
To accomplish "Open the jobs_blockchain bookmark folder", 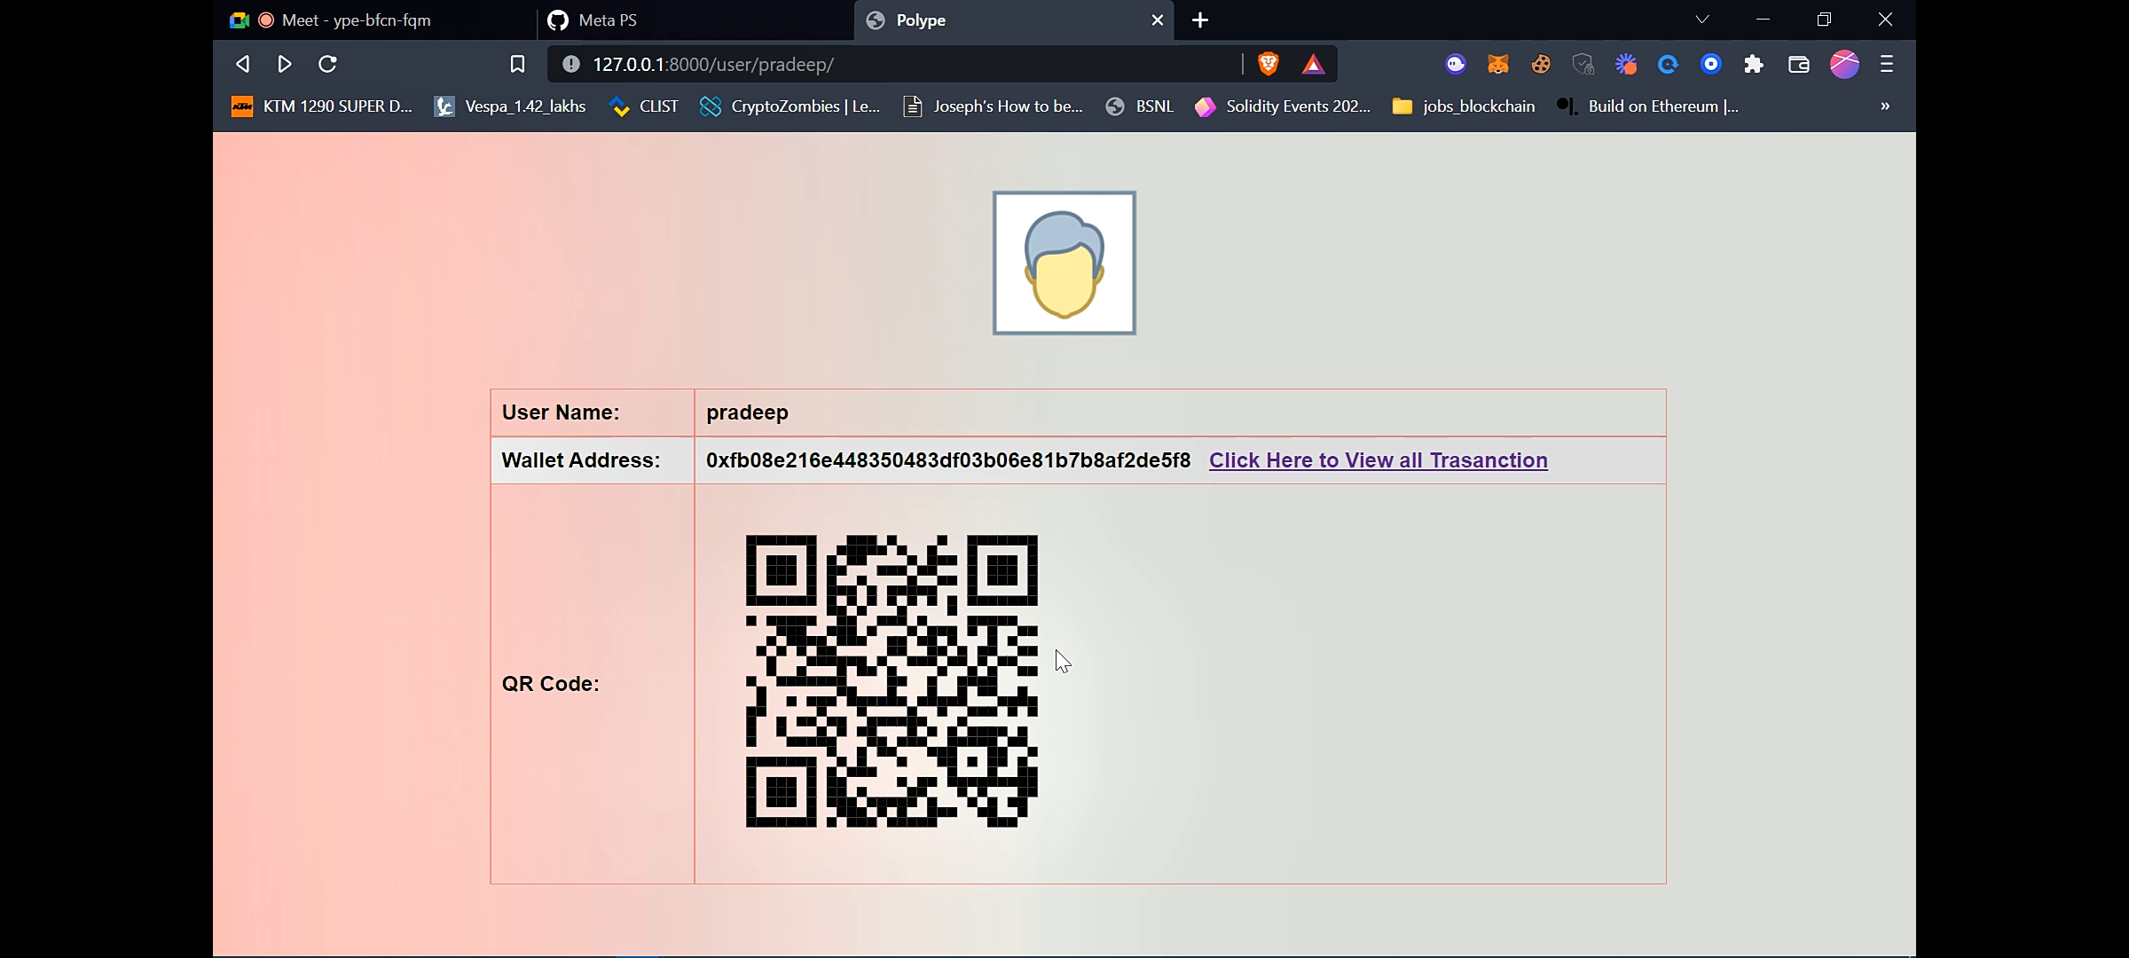I will (x=1464, y=106).
